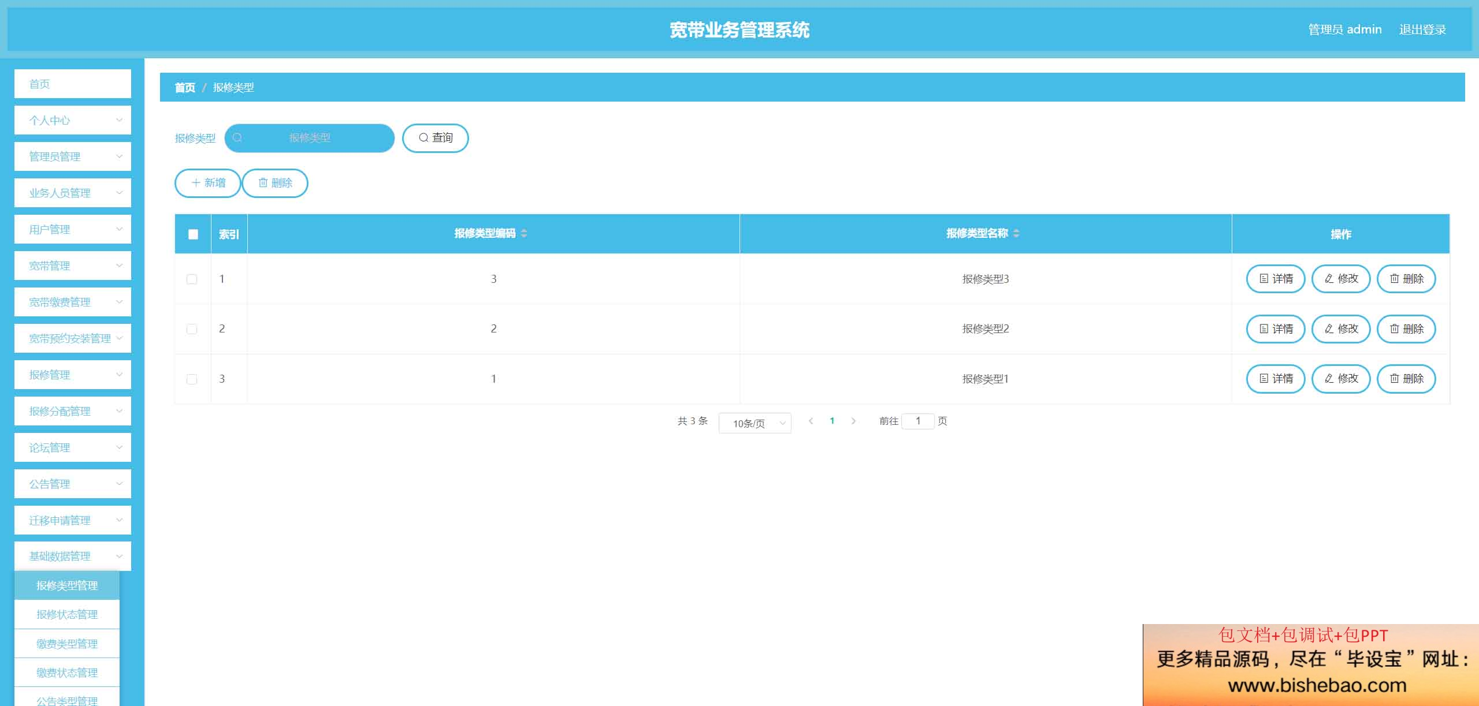Click 修改 for 报修类型3

click(x=1341, y=279)
